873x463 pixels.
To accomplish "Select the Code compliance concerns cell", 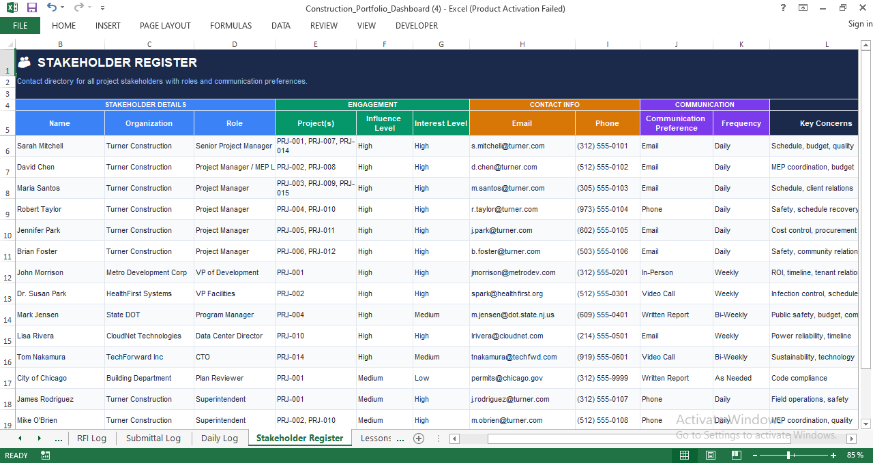I will coord(814,379).
